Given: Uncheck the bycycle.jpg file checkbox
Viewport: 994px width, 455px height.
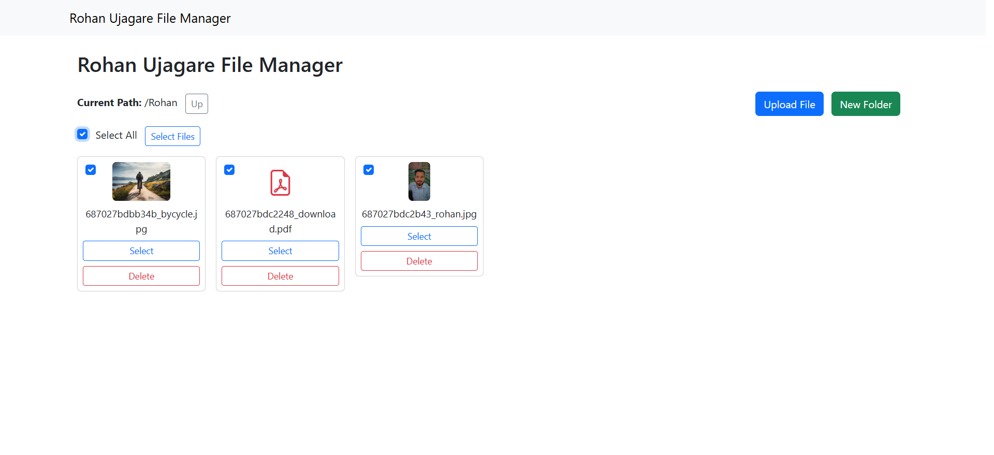Looking at the screenshot, I should pyautogui.click(x=91, y=170).
